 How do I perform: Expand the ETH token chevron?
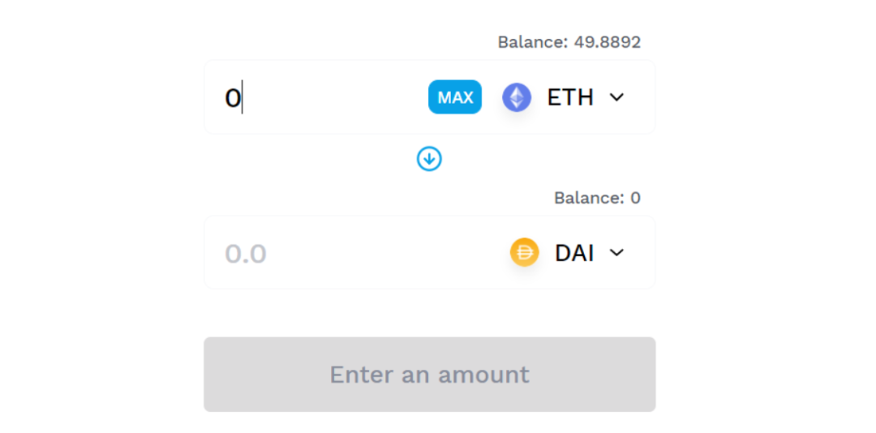(x=616, y=97)
